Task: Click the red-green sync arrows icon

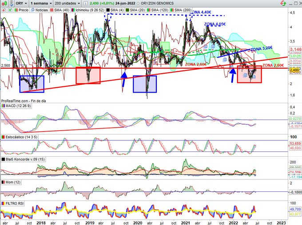Action: click(283, 3)
